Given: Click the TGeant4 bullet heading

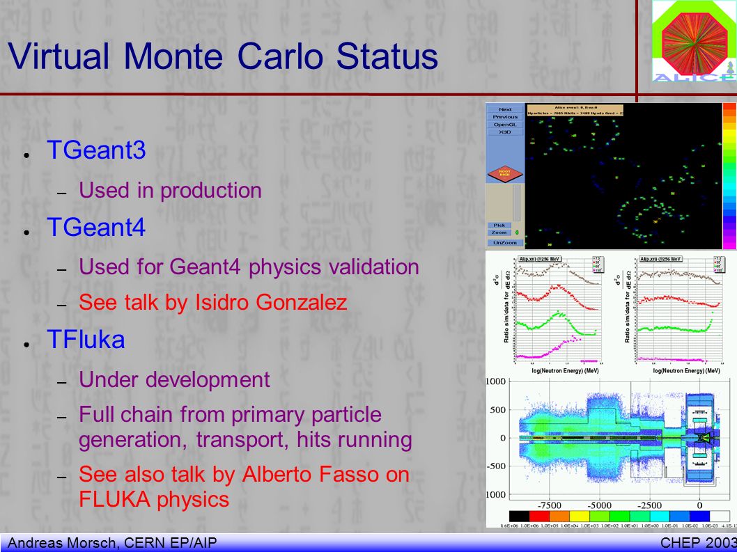Looking at the screenshot, I should coord(96,227).
